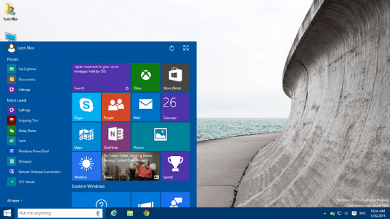The image size is (390, 219).
Task: Toggle full-screen Start menu with expand icon
Action: tap(186, 48)
